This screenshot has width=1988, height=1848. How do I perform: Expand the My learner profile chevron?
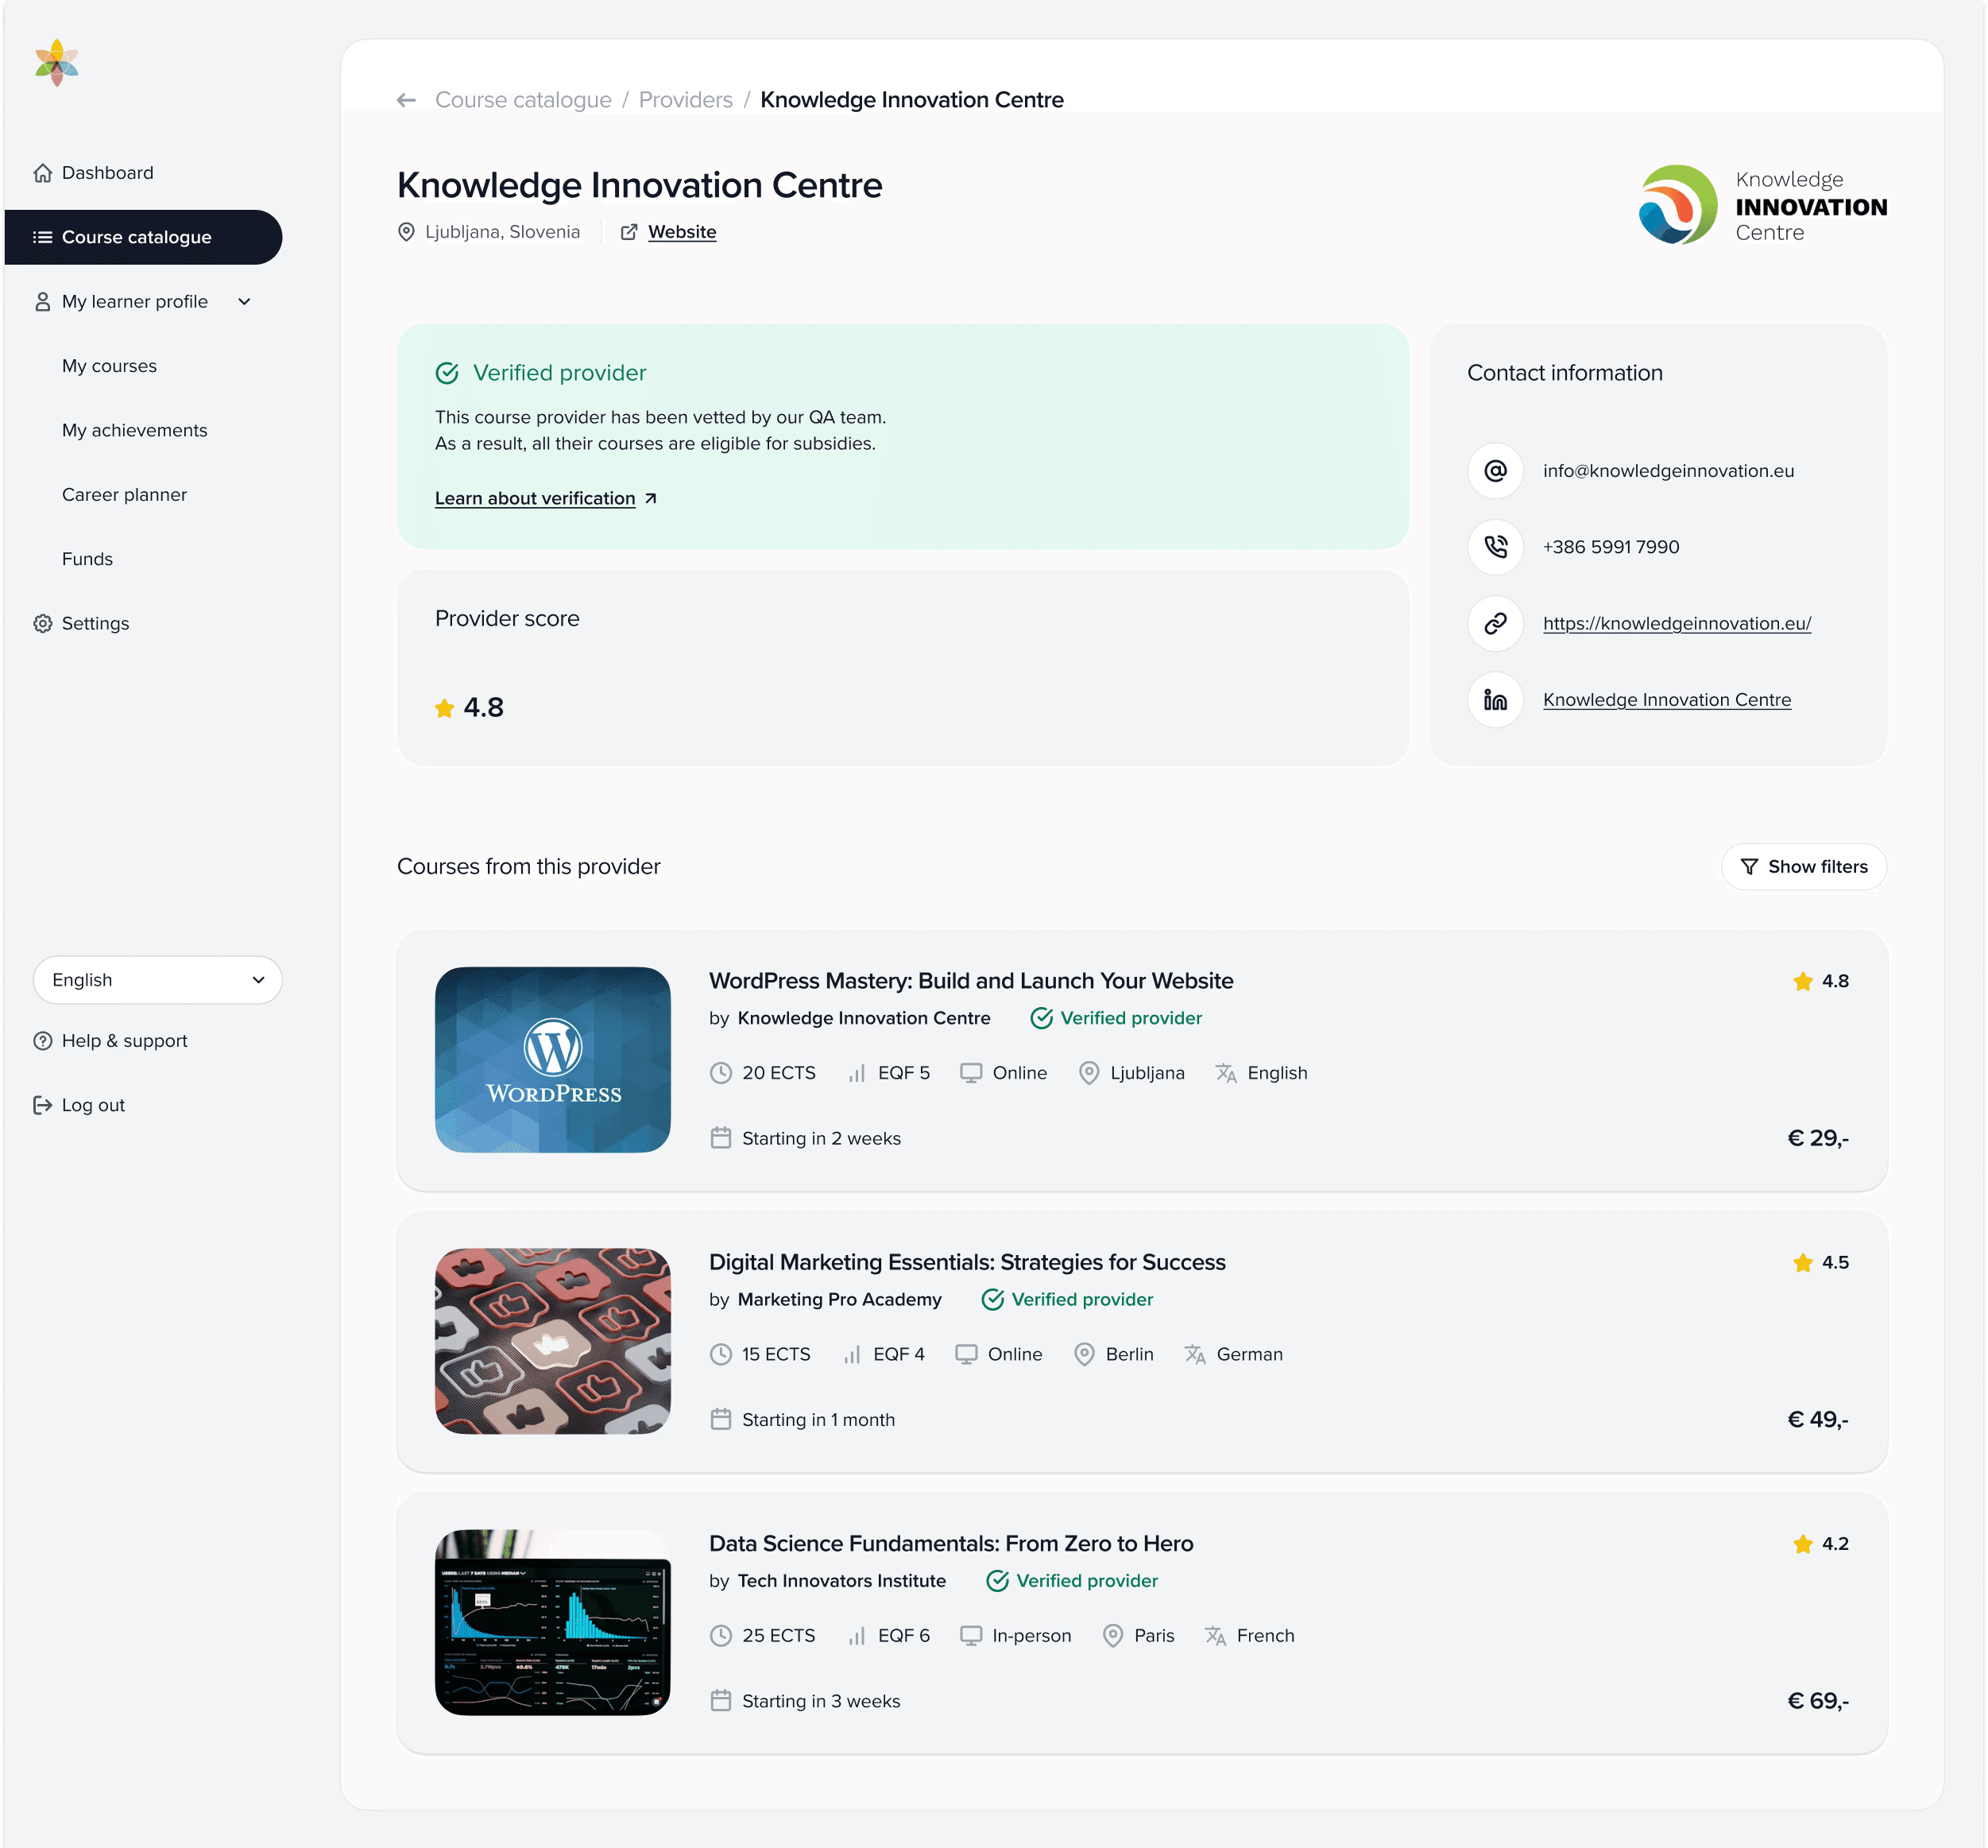(x=245, y=301)
